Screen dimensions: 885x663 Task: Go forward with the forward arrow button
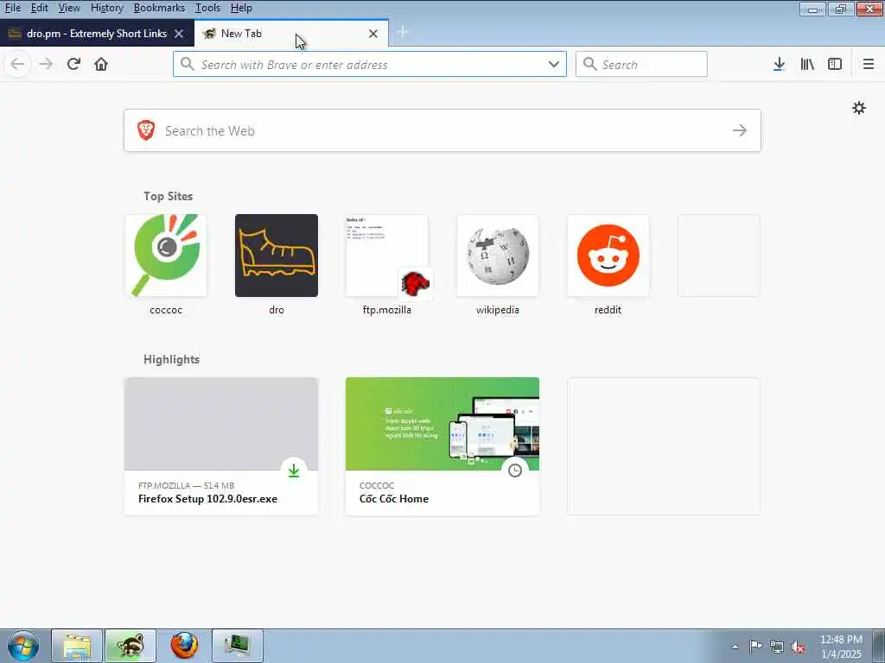[x=46, y=64]
